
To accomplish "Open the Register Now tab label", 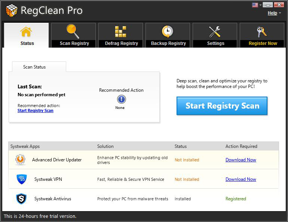I will point(263,43).
